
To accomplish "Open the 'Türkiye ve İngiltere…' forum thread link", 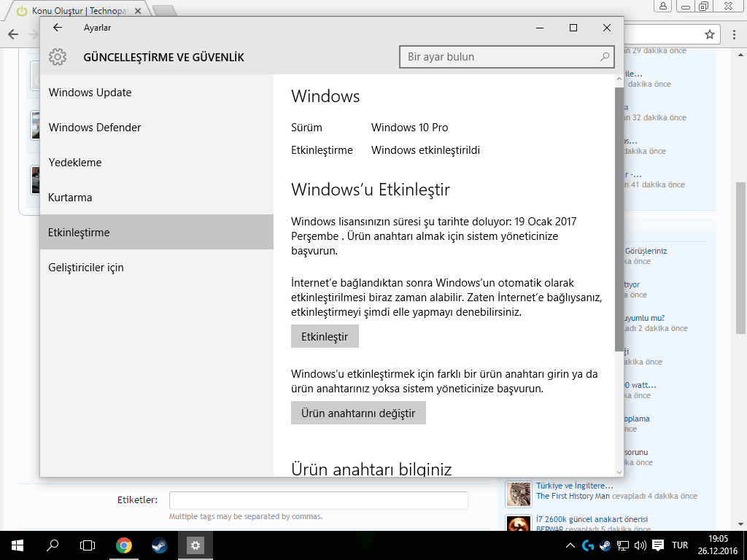I will [574, 486].
